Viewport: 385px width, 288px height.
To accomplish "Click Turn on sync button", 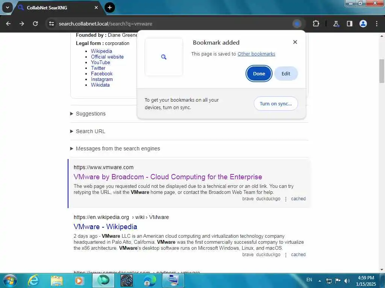I will coord(276,103).
